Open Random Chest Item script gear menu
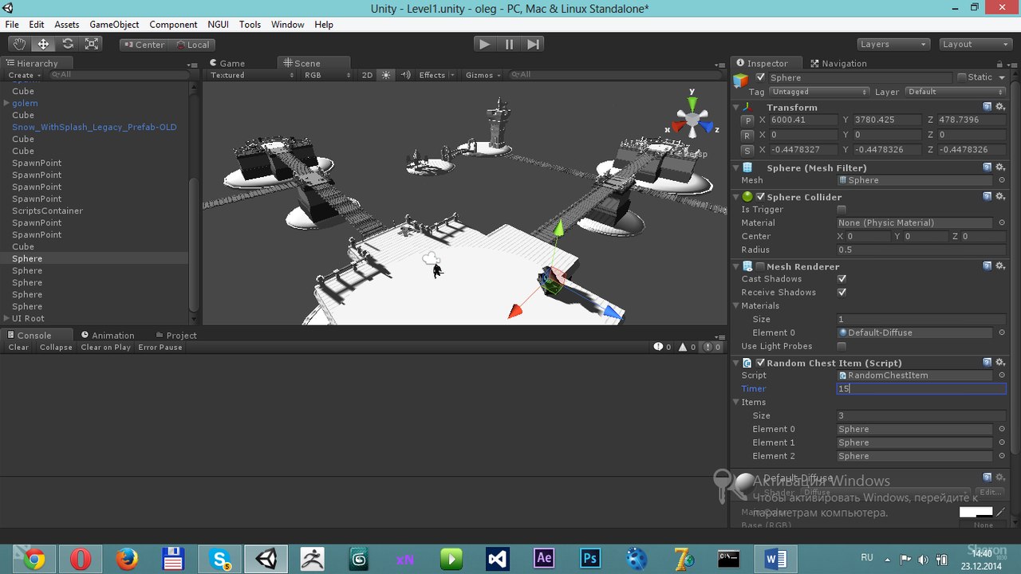The image size is (1021, 574). pos(1001,363)
